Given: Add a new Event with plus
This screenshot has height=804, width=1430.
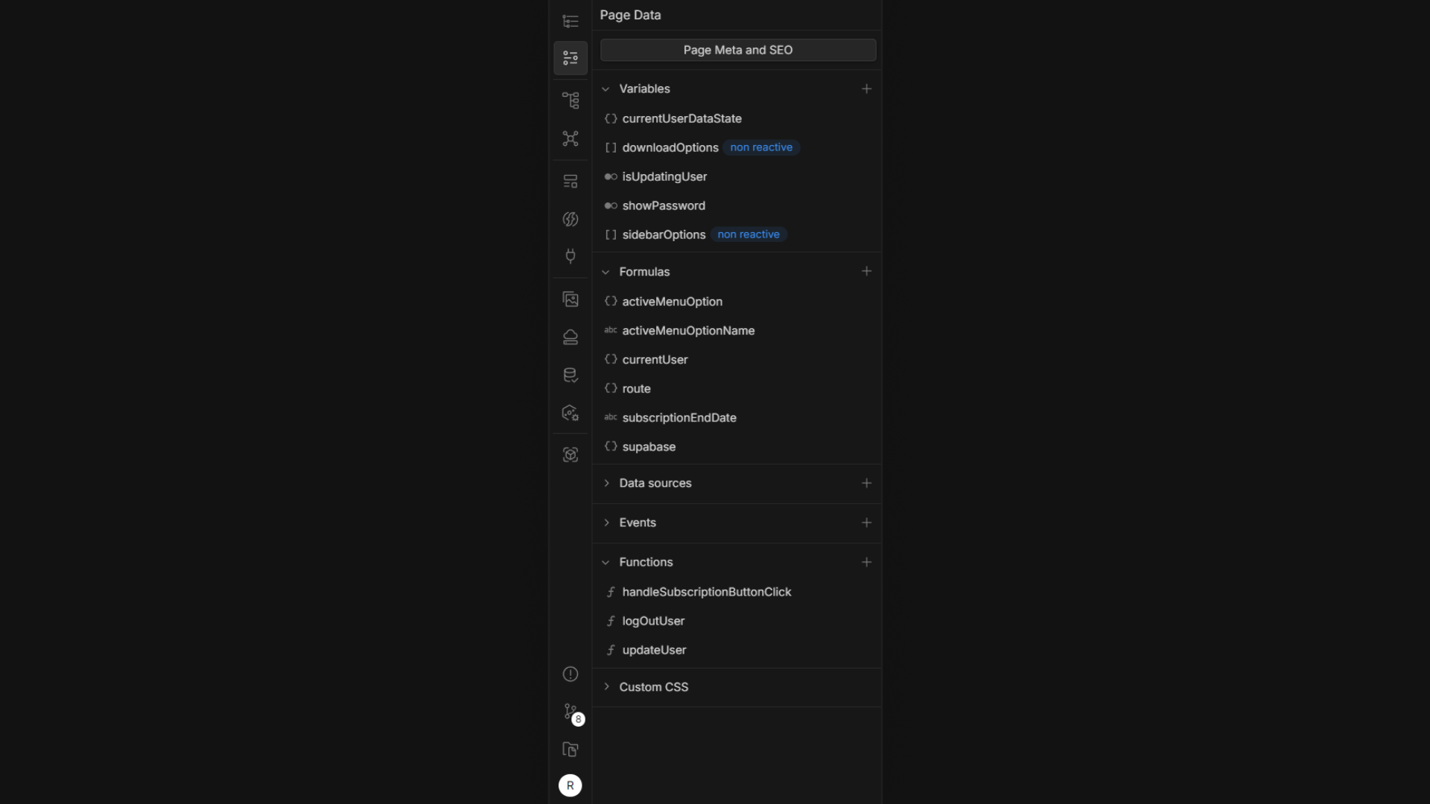Looking at the screenshot, I should [x=866, y=523].
